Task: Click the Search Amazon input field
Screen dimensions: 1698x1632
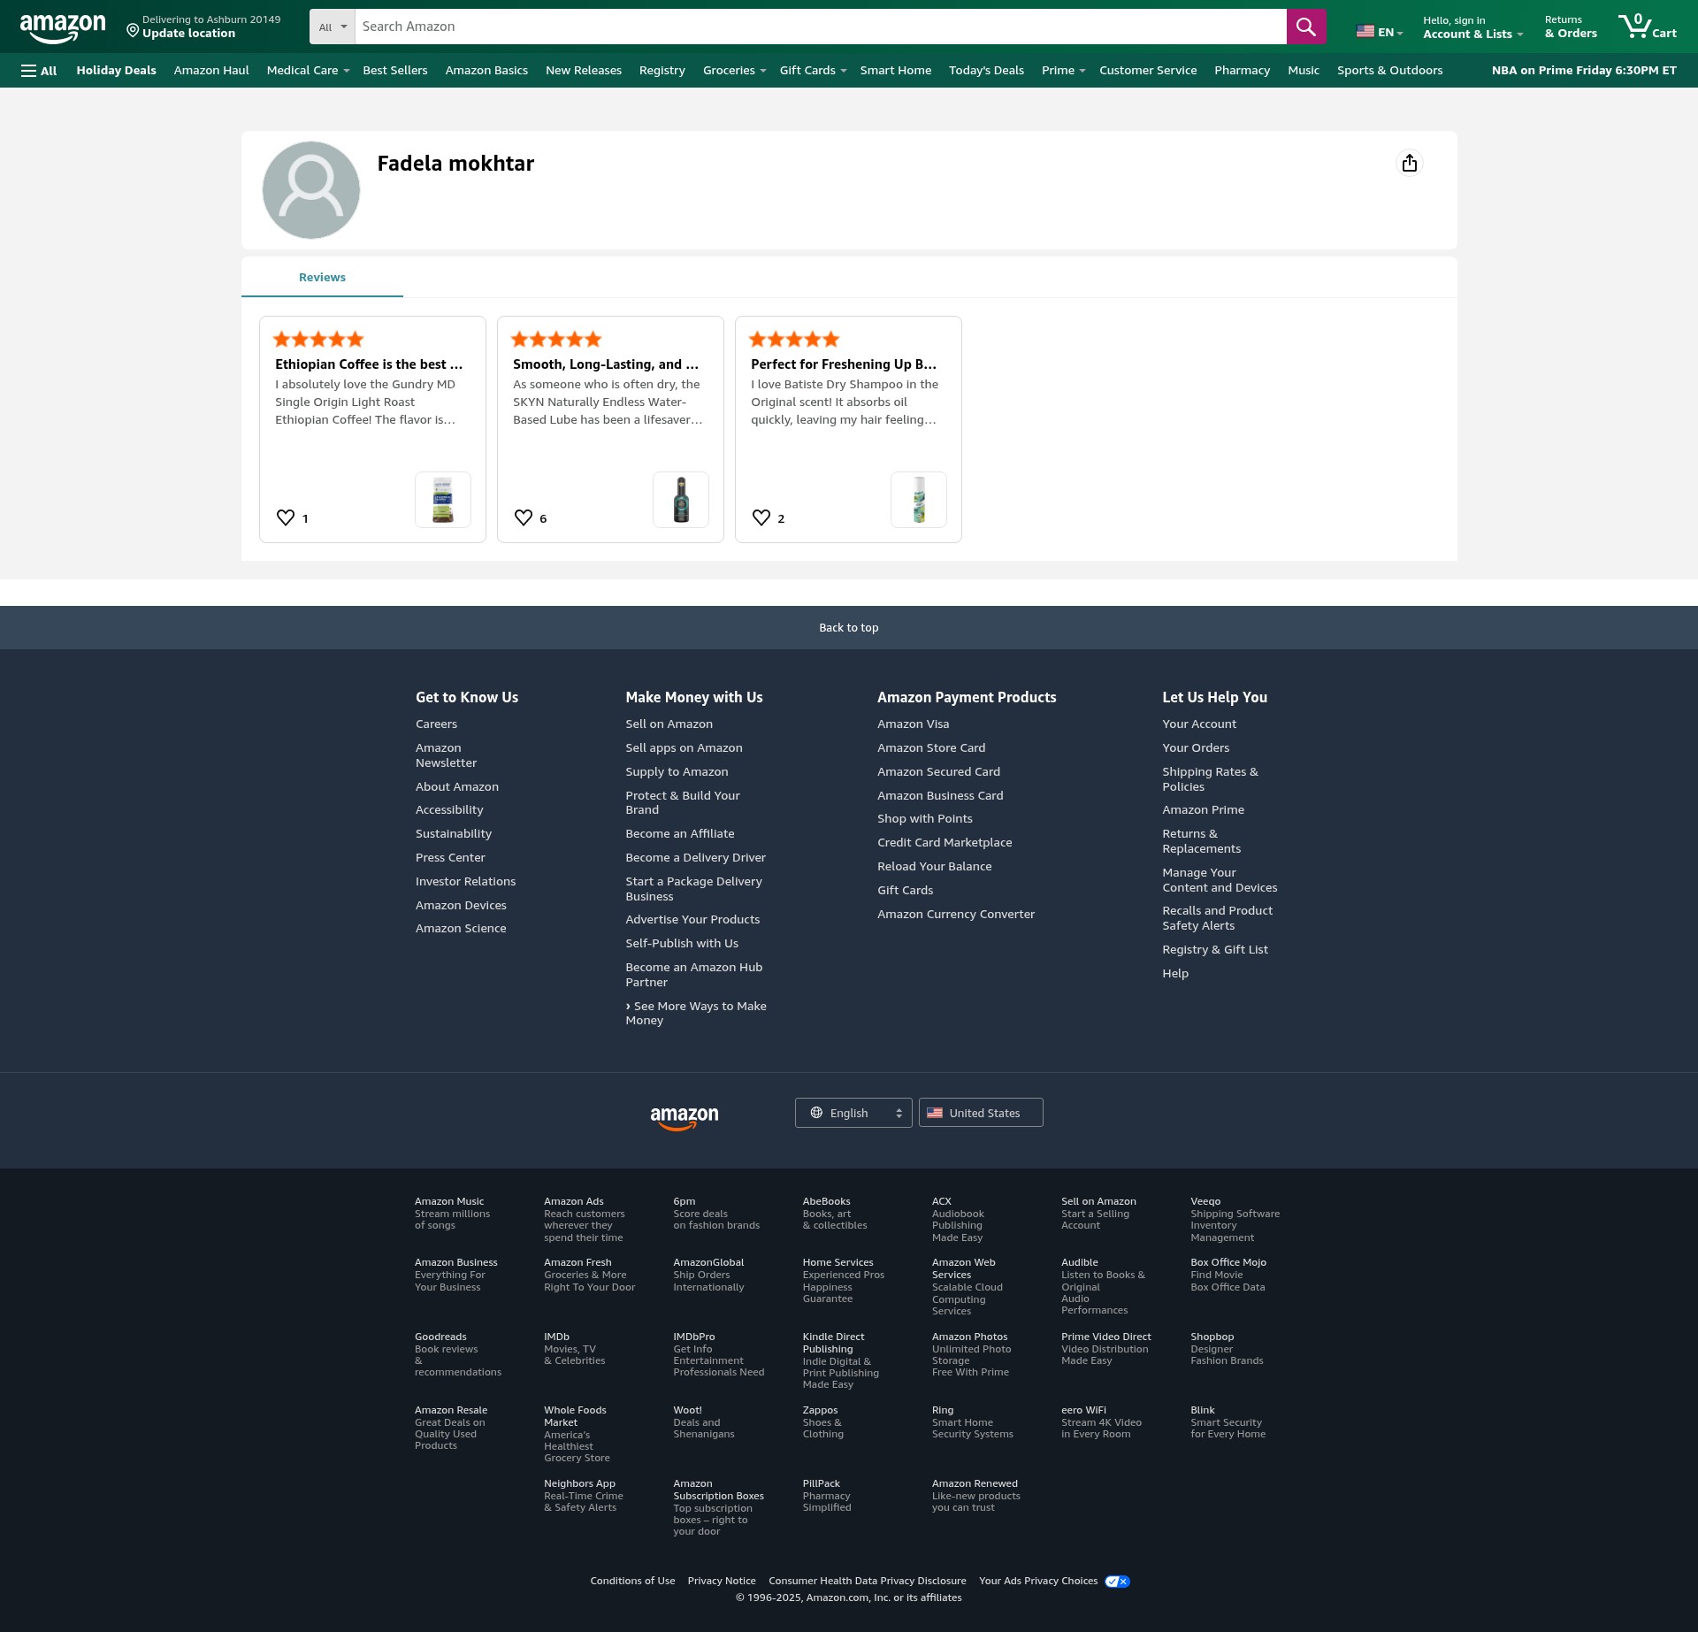Action: point(820,27)
